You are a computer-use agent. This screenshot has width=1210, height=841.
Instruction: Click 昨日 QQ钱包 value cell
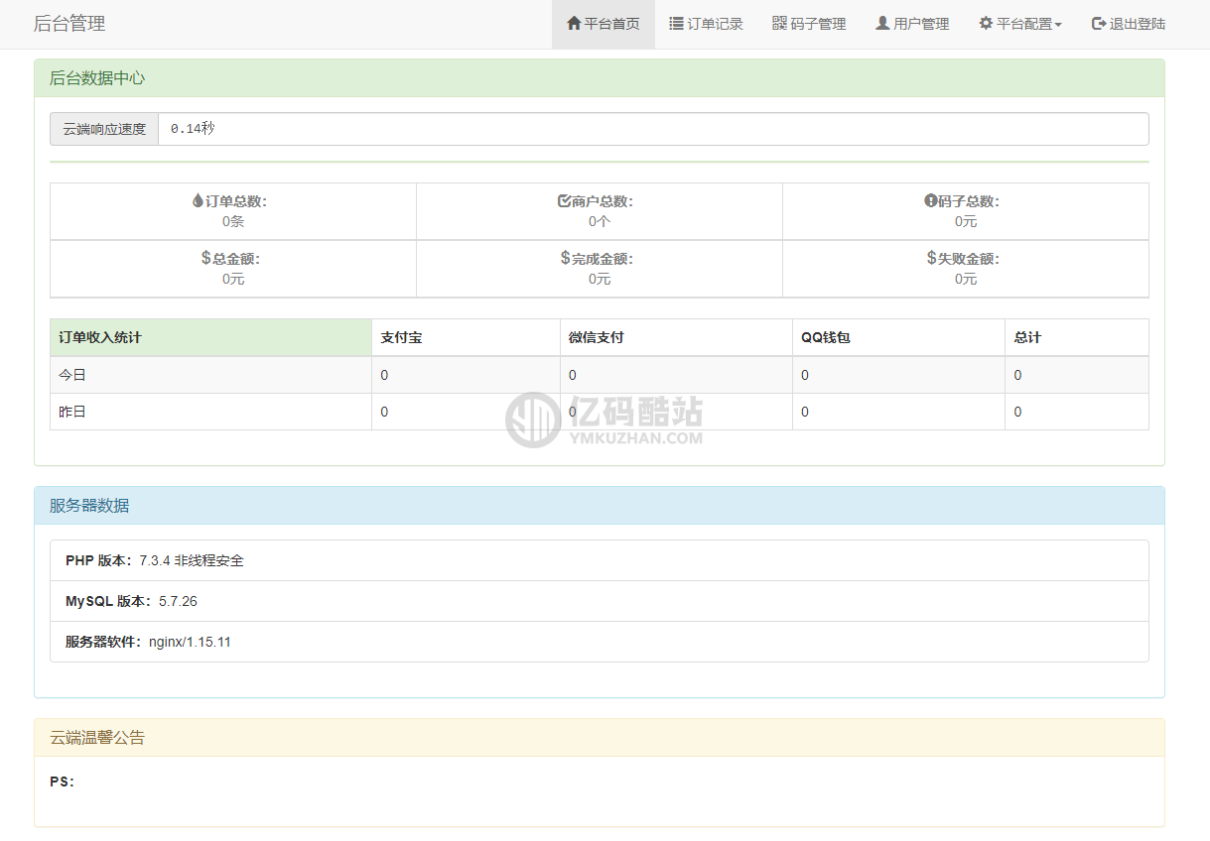(x=898, y=412)
